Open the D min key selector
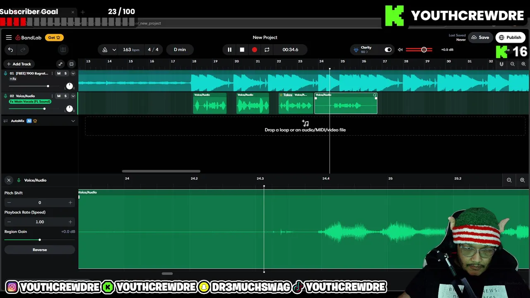This screenshot has width=530, height=298. tap(180, 50)
